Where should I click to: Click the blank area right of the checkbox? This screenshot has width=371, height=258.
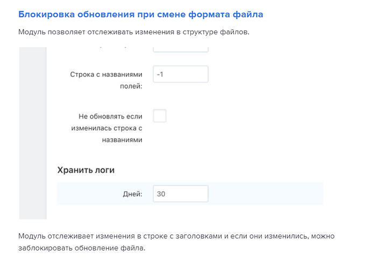(x=244, y=116)
